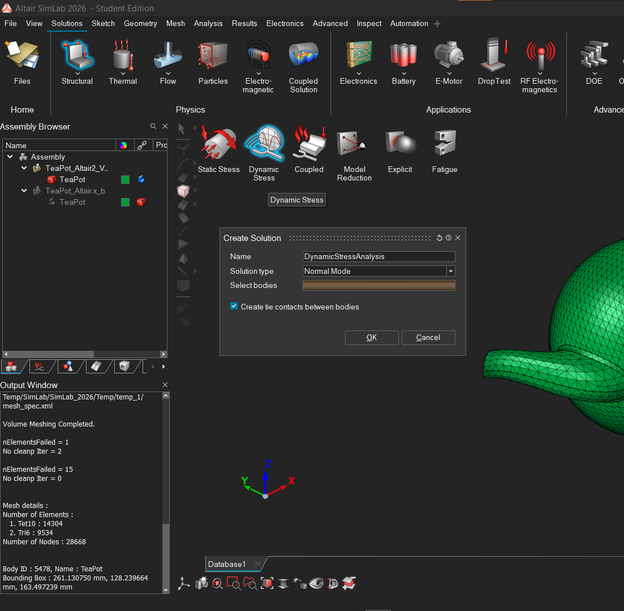Click the fit-to-screen view icon
Screen dimensions: 624x611
tap(267, 583)
